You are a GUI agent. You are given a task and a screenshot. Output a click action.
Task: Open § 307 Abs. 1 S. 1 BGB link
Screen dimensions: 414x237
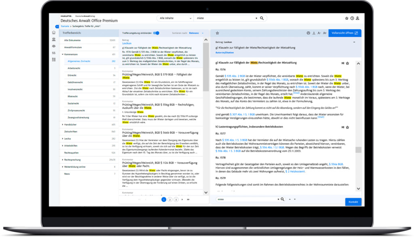pyautogui.click(x=243, y=114)
